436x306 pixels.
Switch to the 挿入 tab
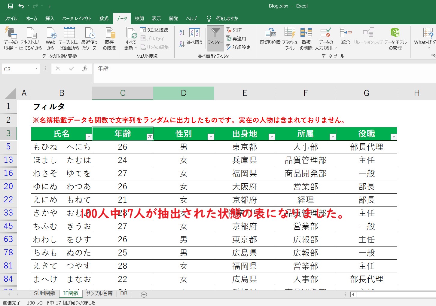coord(50,19)
